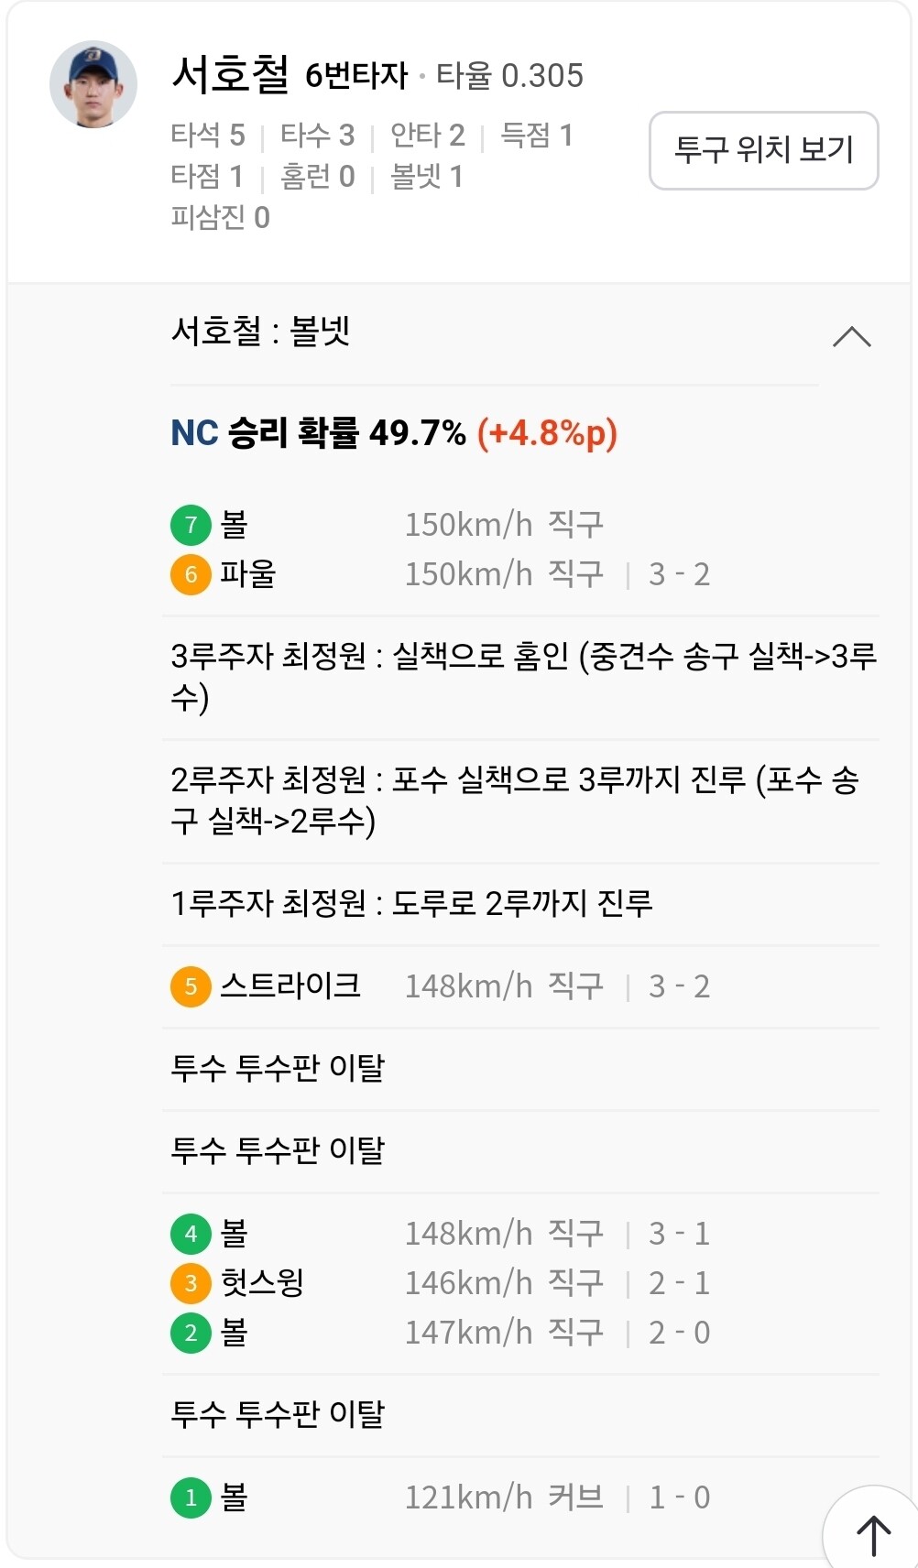
Task: Open 서호철 player profile photo
Action: pos(93,84)
